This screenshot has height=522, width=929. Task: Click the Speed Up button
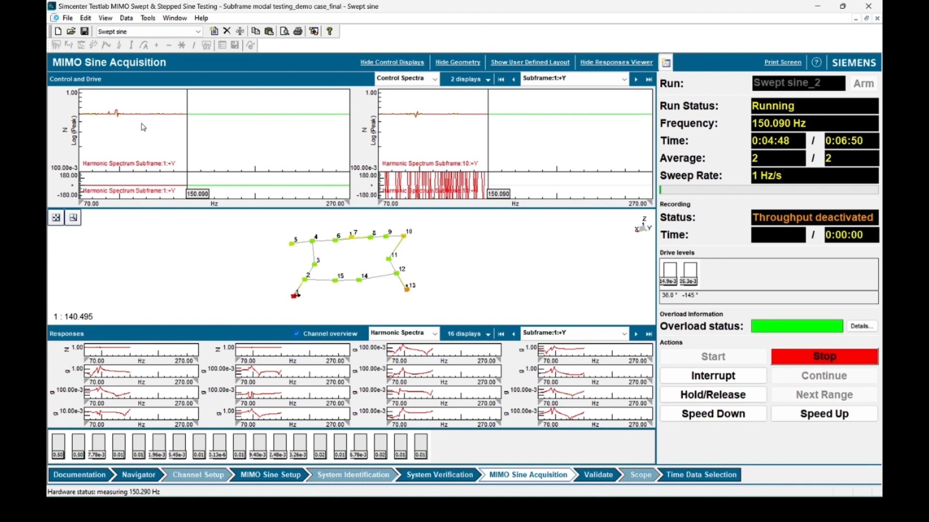click(824, 414)
